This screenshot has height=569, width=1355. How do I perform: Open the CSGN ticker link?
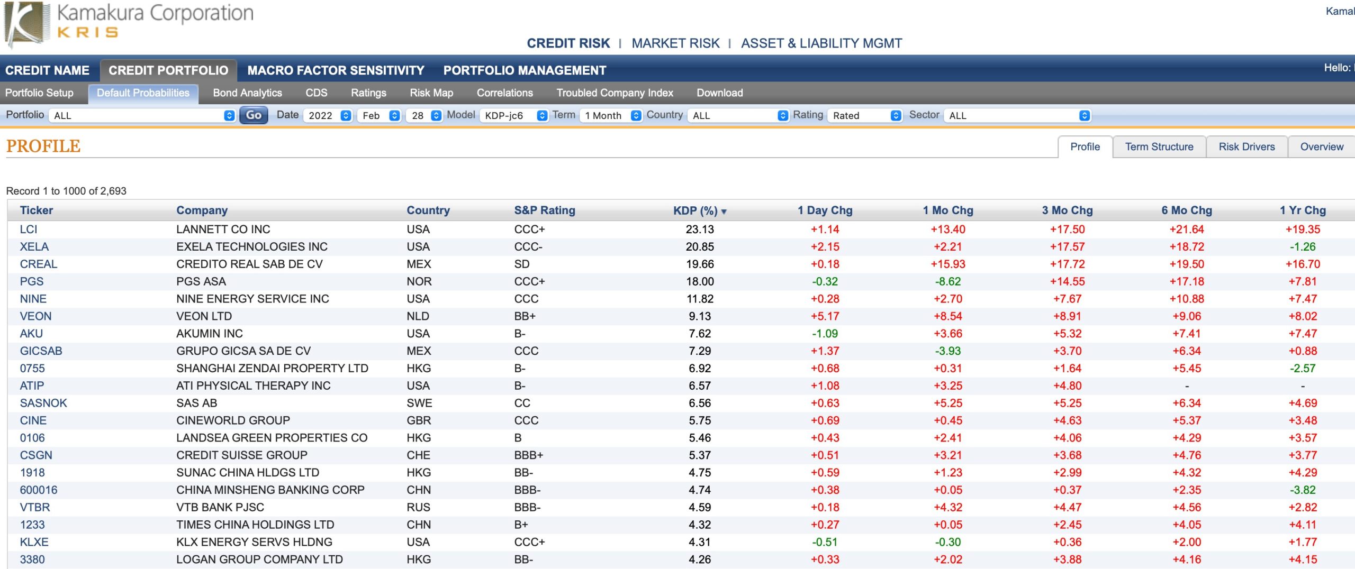36,455
